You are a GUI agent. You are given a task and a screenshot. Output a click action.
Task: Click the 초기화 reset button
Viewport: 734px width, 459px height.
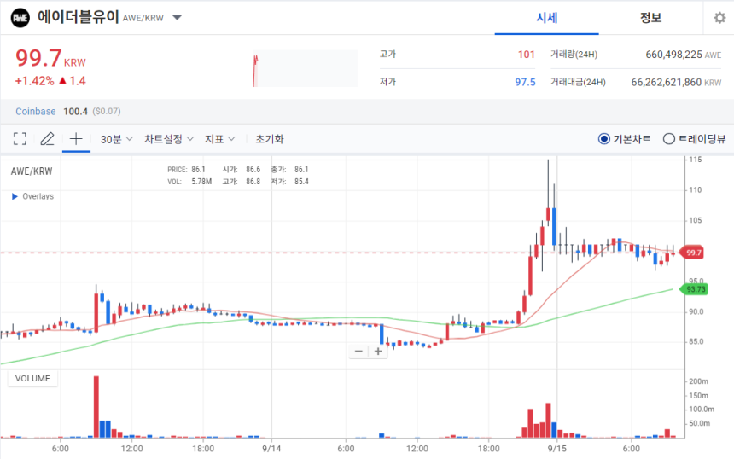coord(269,139)
